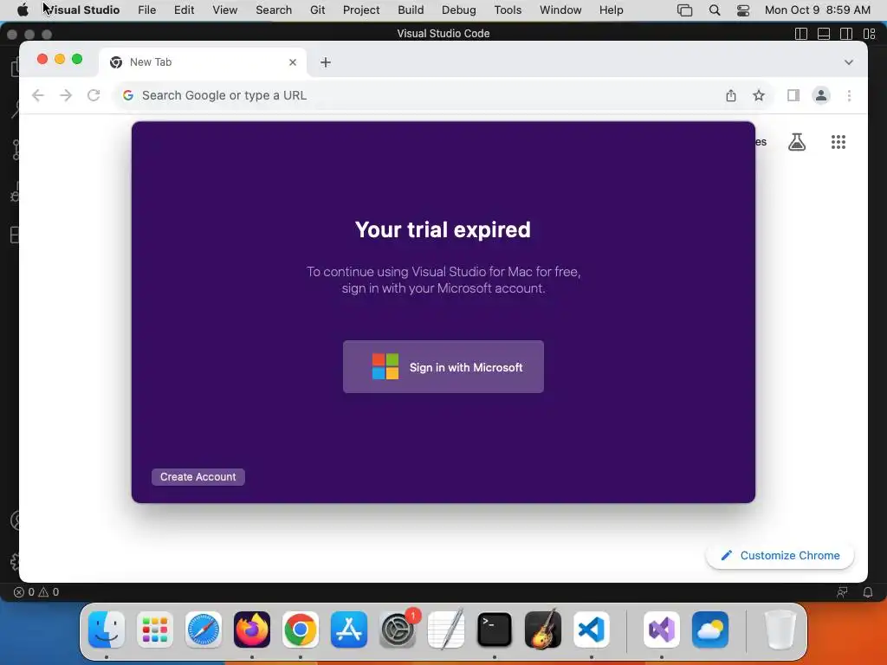Image resolution: width=887 pixels, height=665 pixels.
Task: Click Sign in with Microsoft button
Action: pyautogui.click(x=443, y=366)
